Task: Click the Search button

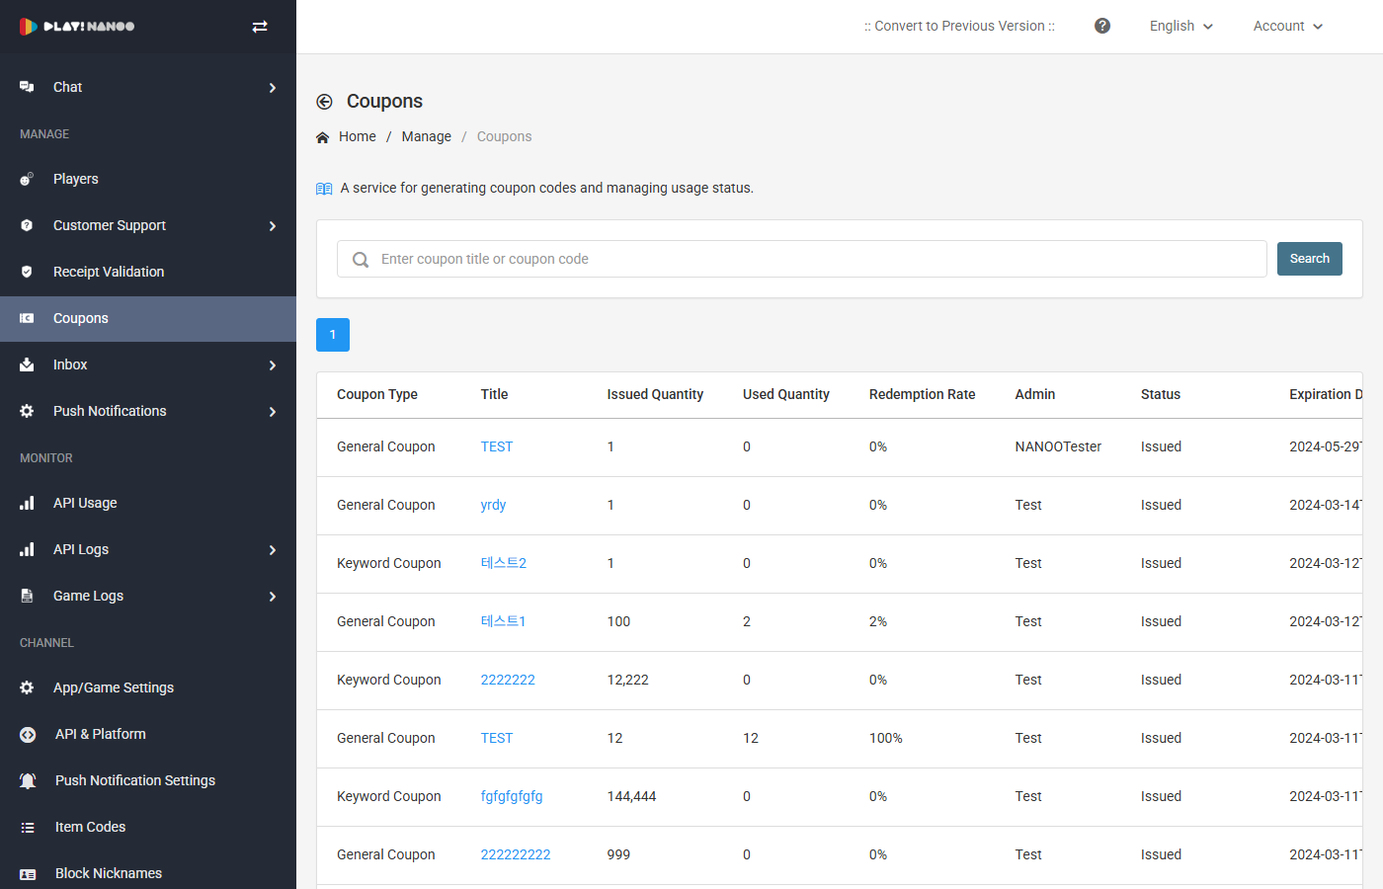Action: pyautogui.click(x=1310, y=259)
